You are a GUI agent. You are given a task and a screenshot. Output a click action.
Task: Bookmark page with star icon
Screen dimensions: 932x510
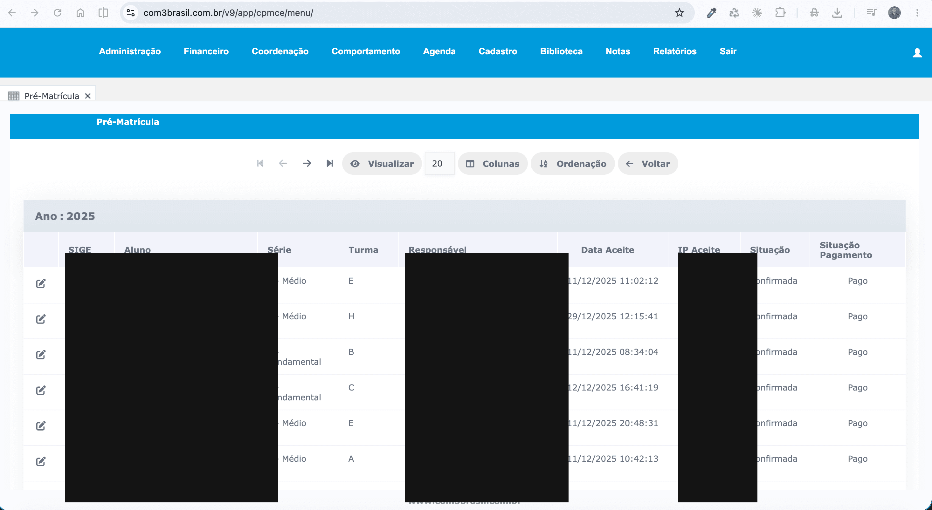coord(679,13)
